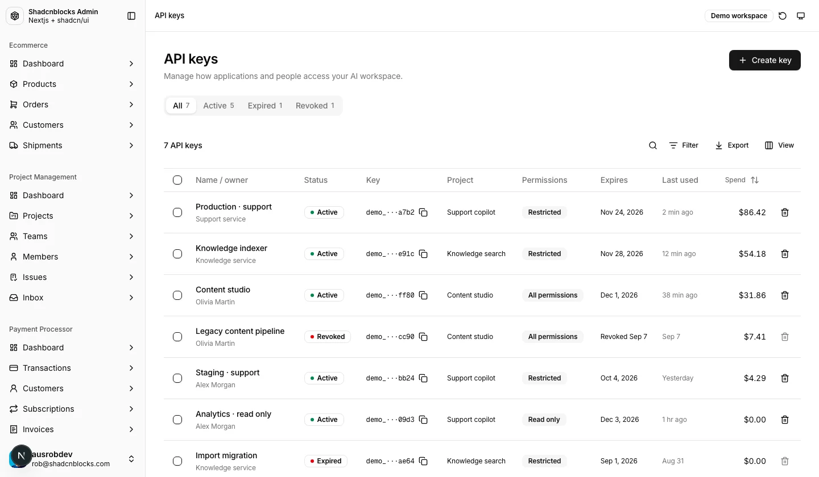Open the Filter button
The height and width of the screenshot is (477, 819).
click(x=684, y=145)
